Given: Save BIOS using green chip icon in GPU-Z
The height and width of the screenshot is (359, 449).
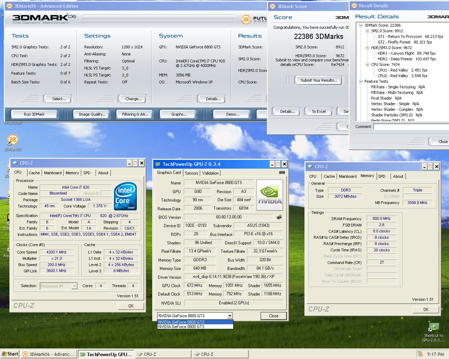Looking at the screenshot, I should pyautogui.click(x=279, y=217).
